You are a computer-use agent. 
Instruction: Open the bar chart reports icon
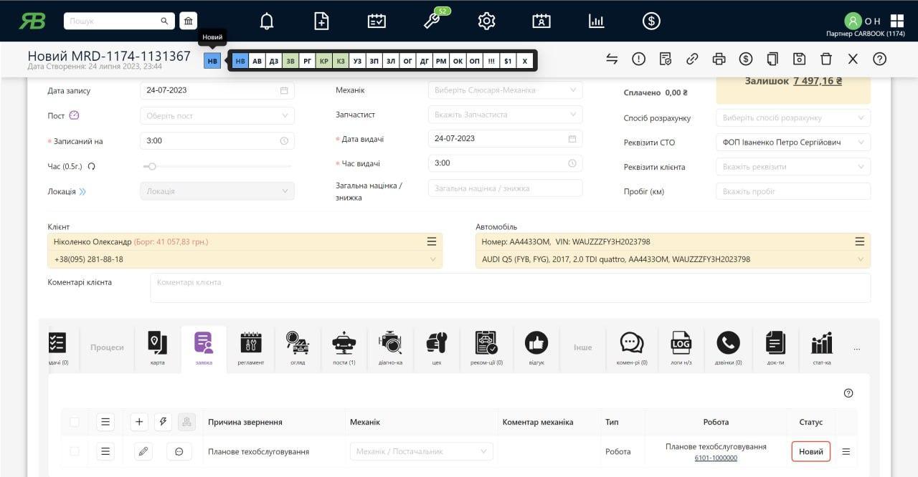[x=596, y=21]
